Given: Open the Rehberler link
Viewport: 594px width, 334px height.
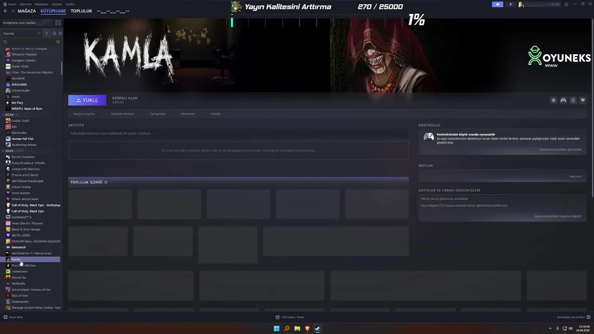Looking at the screenshot, I should [188, 114].
